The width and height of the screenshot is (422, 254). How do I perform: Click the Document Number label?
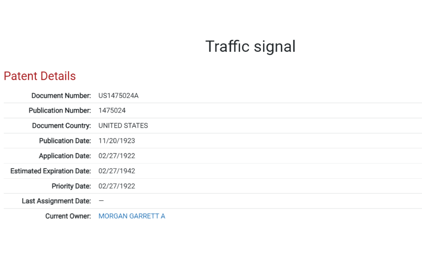(x=61, y=96)
